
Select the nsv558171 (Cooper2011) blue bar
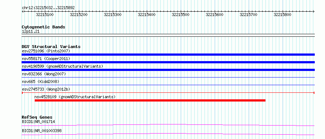tap(168, 62)
